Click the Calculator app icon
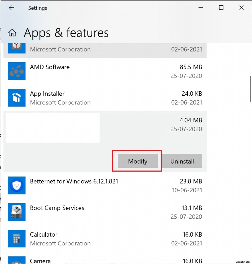The image size is (252, 264). (16, 238)
